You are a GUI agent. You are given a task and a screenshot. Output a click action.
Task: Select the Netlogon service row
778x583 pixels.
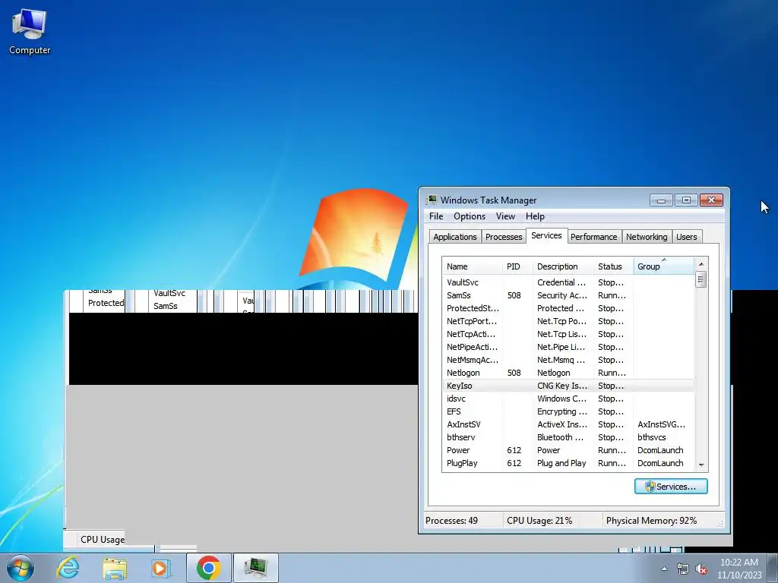[x=568, y=372]
